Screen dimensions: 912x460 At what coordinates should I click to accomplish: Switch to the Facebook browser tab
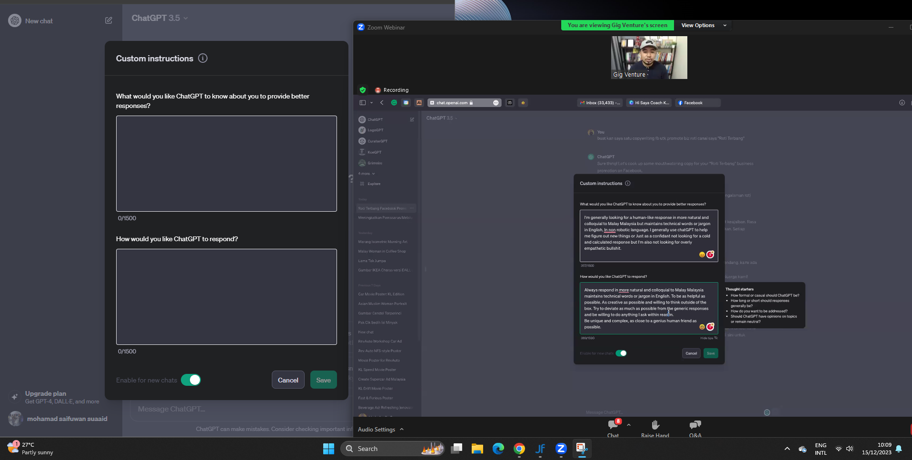point(698,103)
